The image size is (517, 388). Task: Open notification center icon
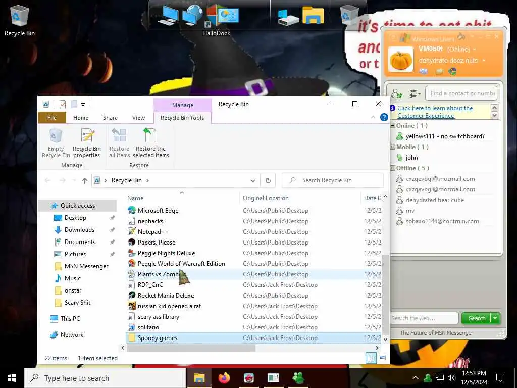pos(500,378)
